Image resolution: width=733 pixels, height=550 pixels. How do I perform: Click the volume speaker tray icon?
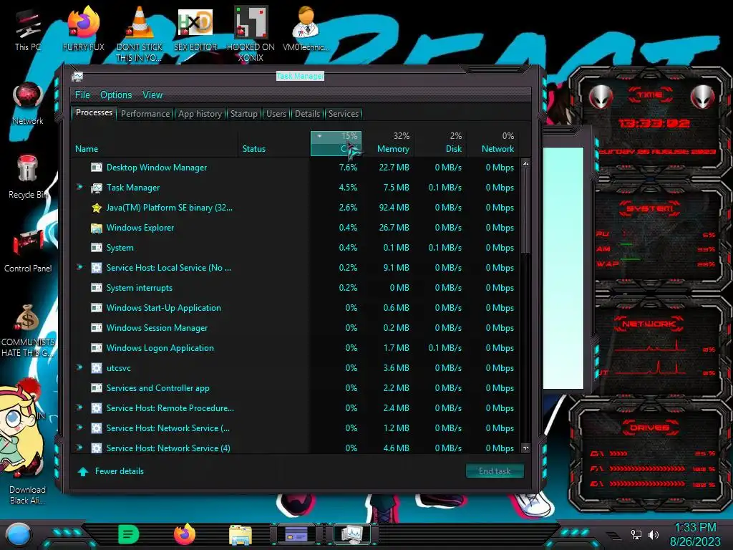coord(653,534)
